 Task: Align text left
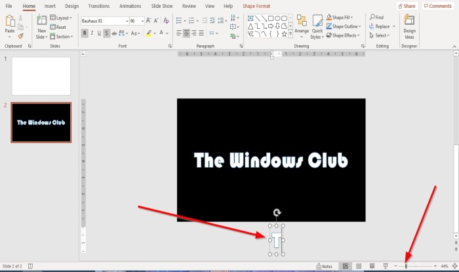(179, 33)
